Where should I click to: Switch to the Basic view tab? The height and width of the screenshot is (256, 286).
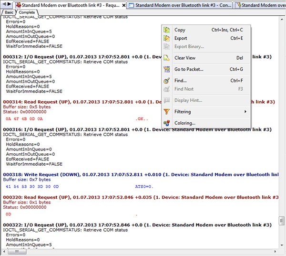coord(9,12)
